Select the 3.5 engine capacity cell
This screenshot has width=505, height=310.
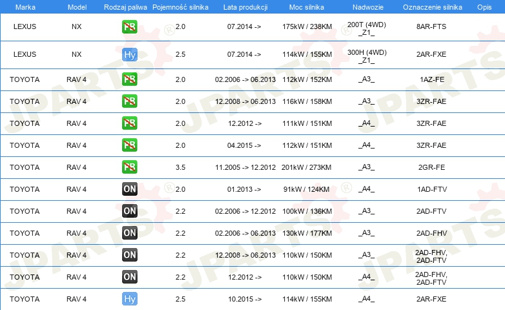click(x=180, y=167)
